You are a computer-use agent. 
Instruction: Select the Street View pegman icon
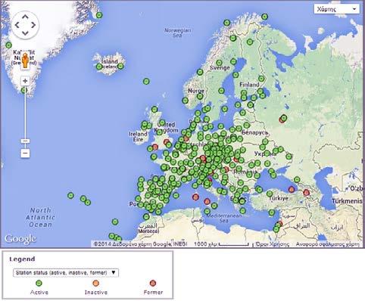[x=25, y=61]
